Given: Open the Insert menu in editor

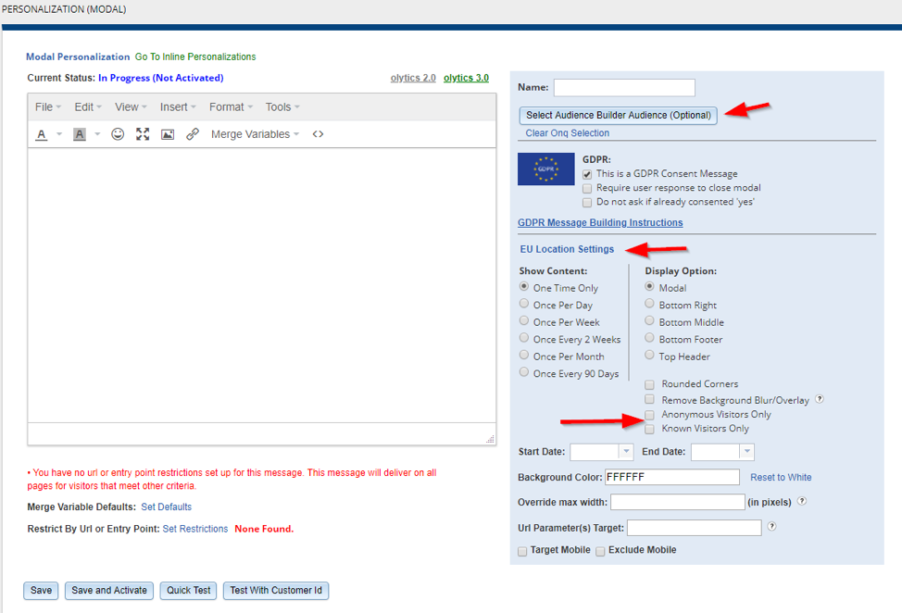Looking at the screenshot, I should (178, 107).
